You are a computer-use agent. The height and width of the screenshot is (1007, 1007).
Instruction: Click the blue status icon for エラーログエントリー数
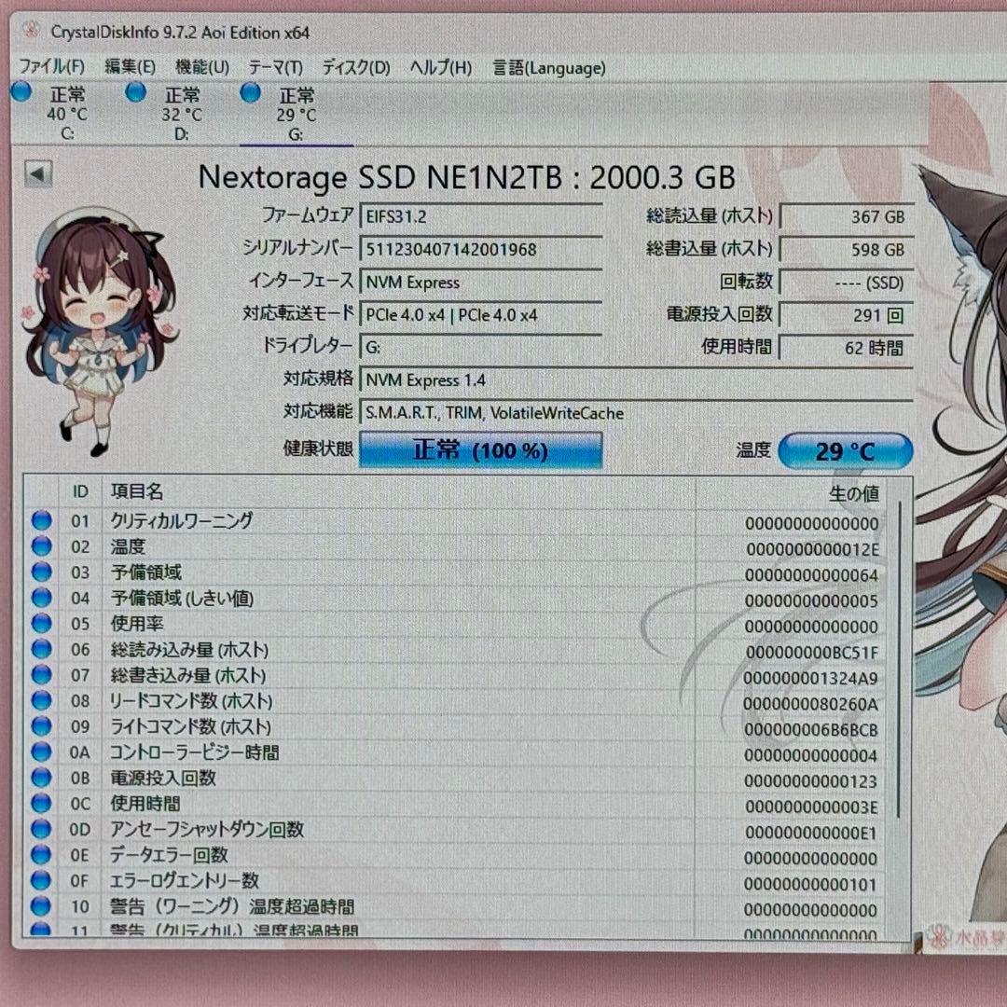42,879
